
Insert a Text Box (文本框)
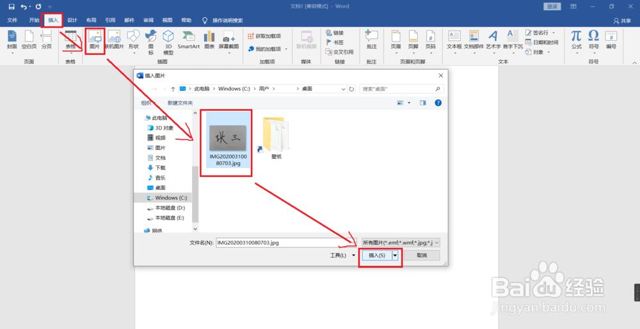(454, 42)
